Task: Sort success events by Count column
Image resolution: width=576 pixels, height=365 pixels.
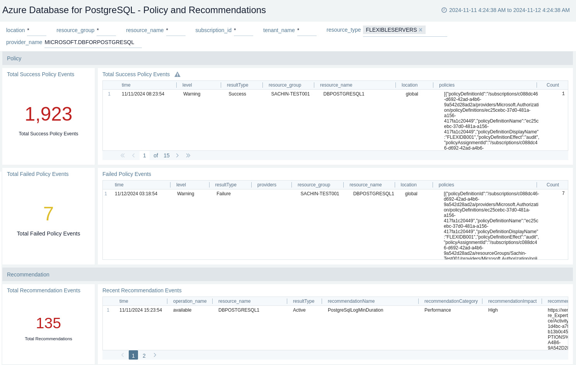Action: (x=553, y=85)
